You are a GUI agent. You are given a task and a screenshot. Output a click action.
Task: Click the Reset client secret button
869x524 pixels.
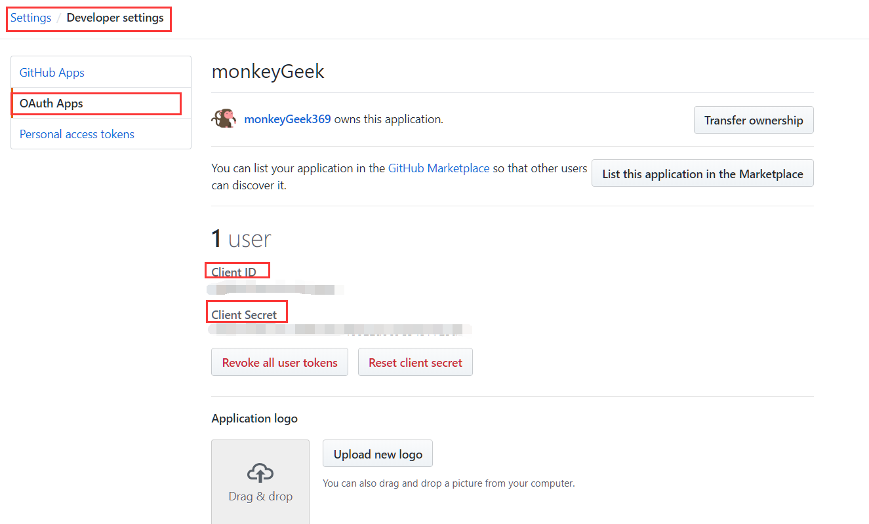415,362
